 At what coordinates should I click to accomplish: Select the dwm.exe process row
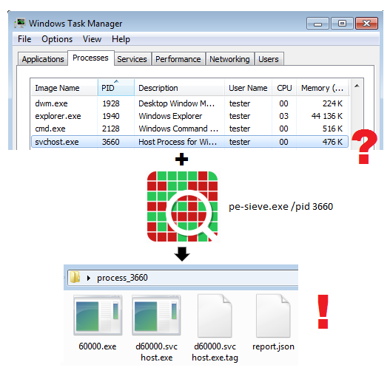(189, 103)
